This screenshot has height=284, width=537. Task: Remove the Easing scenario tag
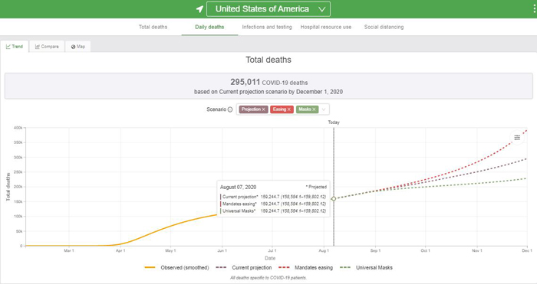click(289, 109)
